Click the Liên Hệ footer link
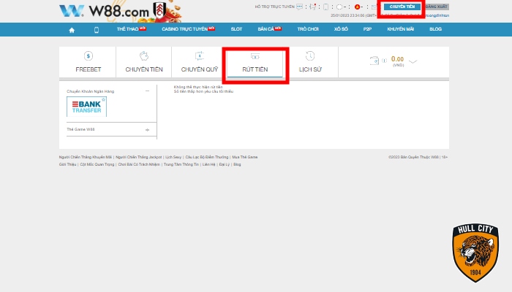 click(208, 164)
